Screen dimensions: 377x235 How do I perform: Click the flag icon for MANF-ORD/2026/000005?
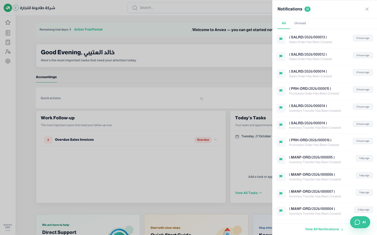point(281,160)
